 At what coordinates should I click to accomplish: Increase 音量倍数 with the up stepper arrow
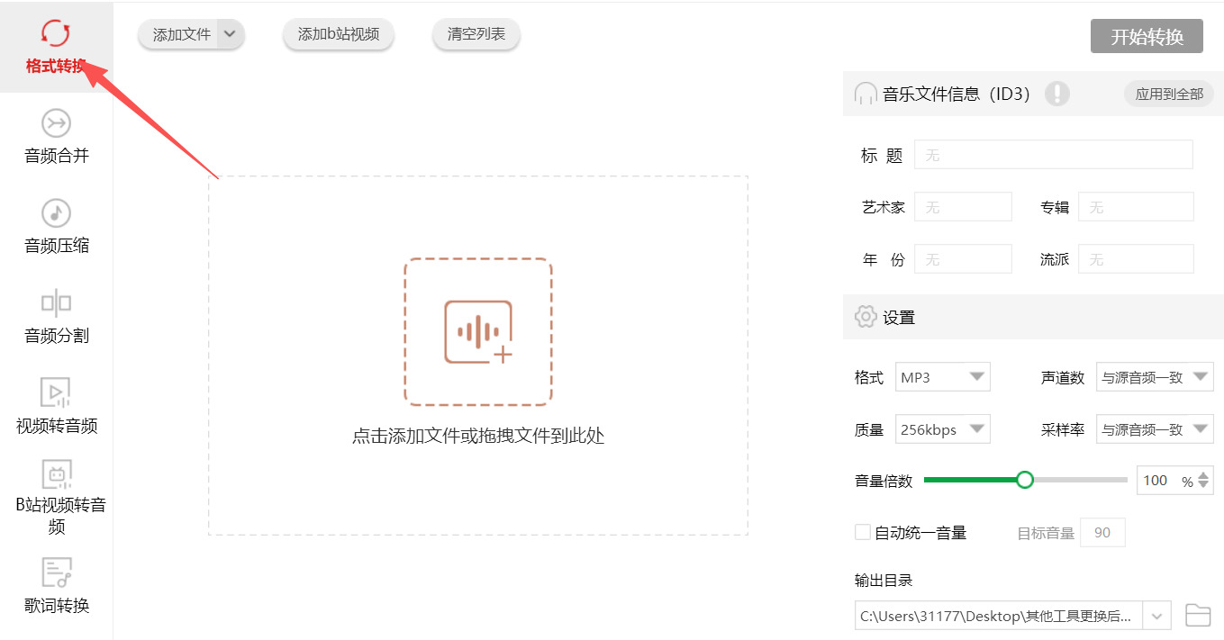pyautogui.click(x=1204, y=474)
